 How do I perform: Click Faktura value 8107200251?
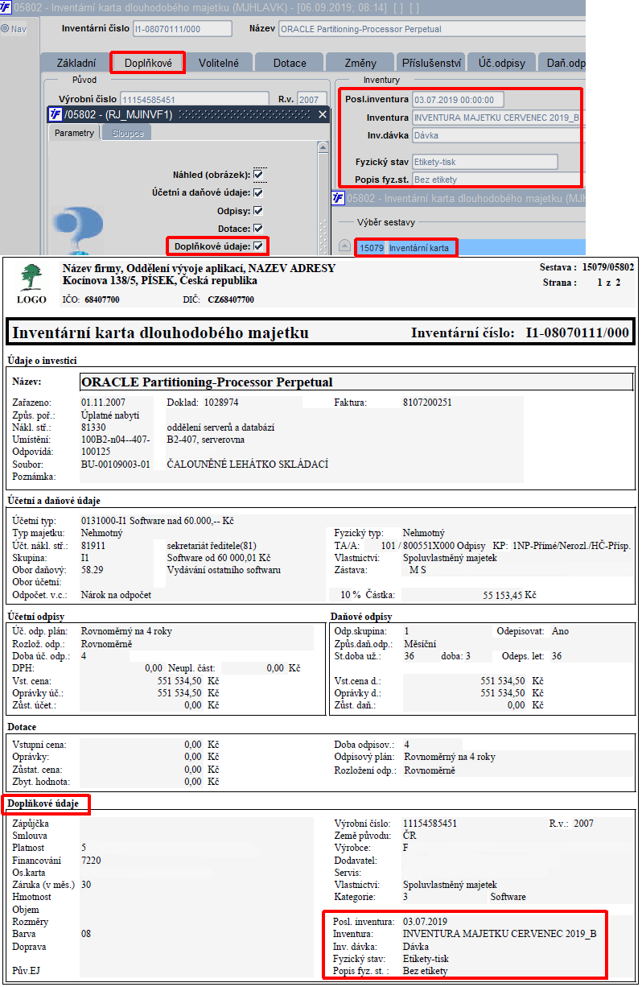[427, 401]
